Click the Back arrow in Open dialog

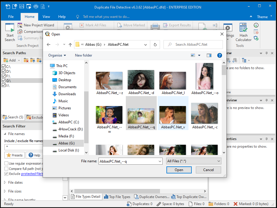49,45
